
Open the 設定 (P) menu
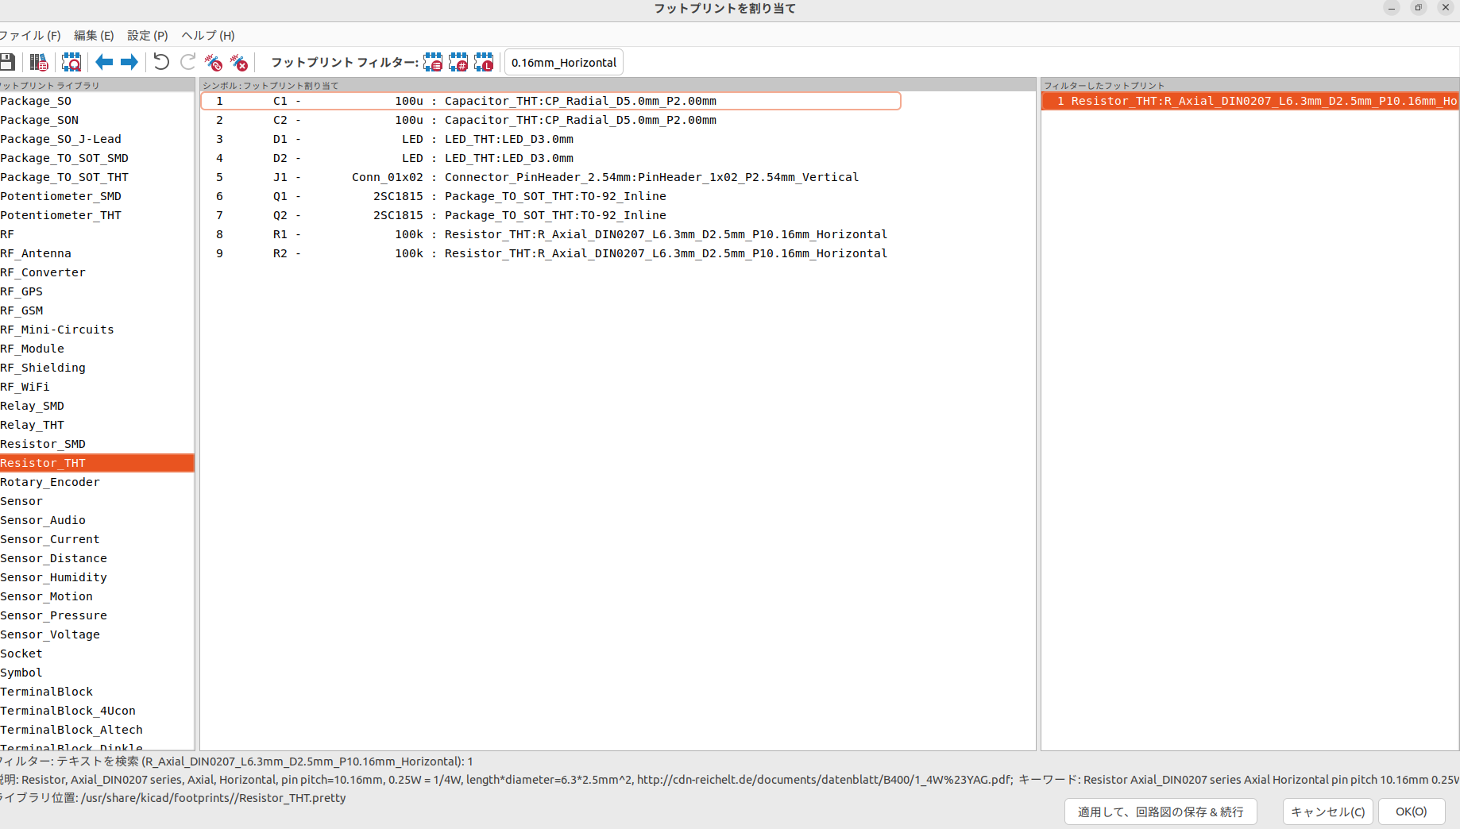point(148,35)
